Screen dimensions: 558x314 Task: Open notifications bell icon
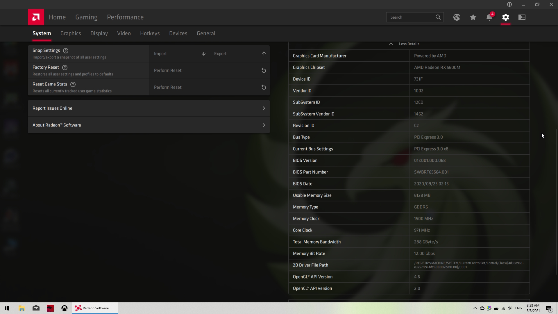click(489, 17)
